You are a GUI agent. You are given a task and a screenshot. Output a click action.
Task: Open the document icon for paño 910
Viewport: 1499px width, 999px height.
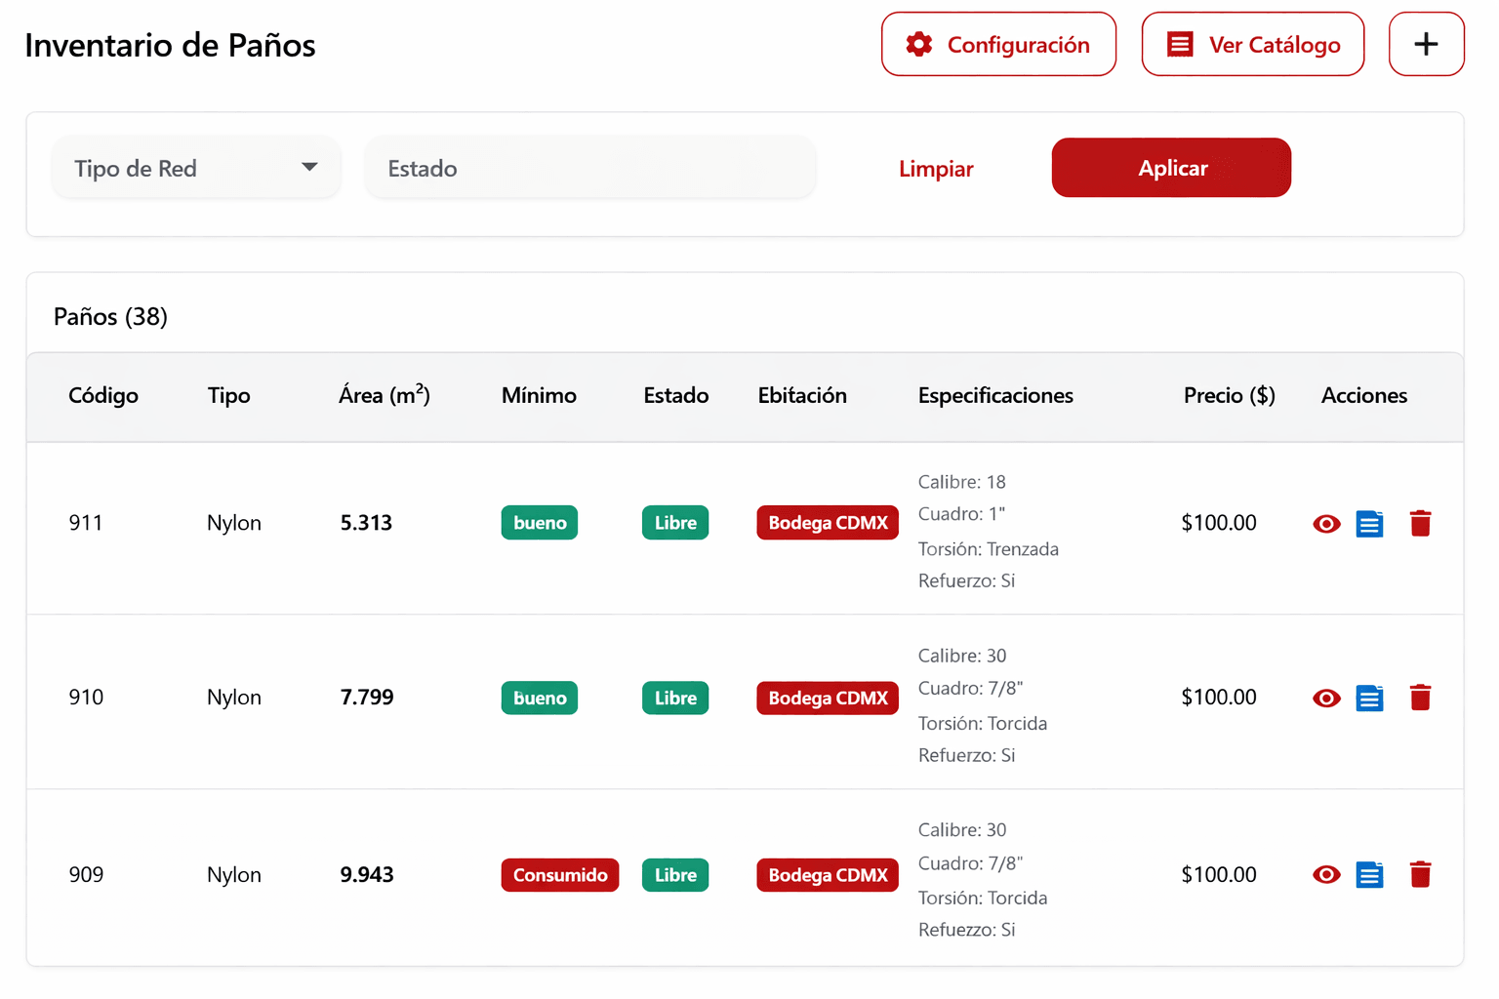(x=1369, y=698)
